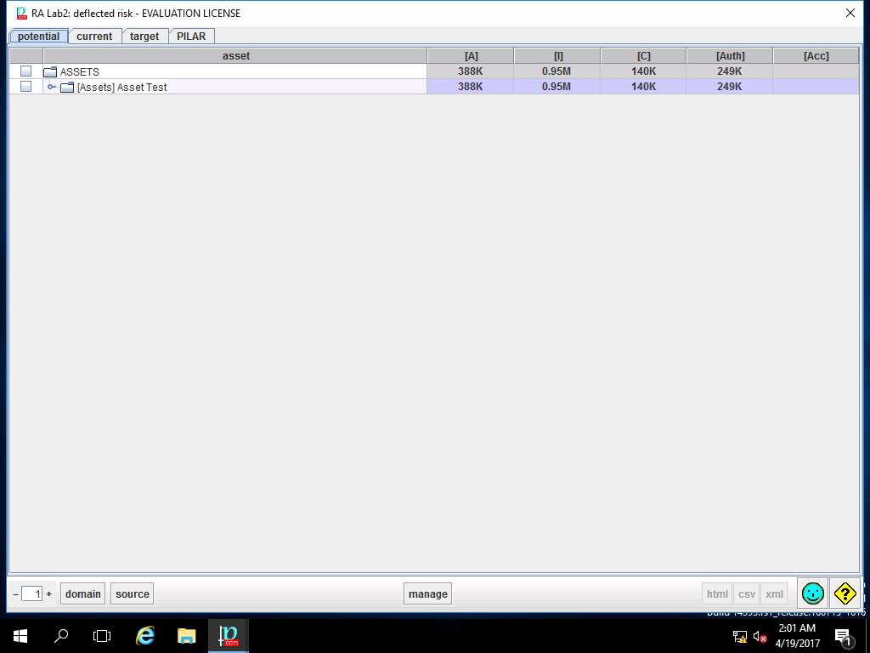Click the PILAR icon in title bar
The width and height of the screenshot is (870, 653).
click(x=21, y=13)
